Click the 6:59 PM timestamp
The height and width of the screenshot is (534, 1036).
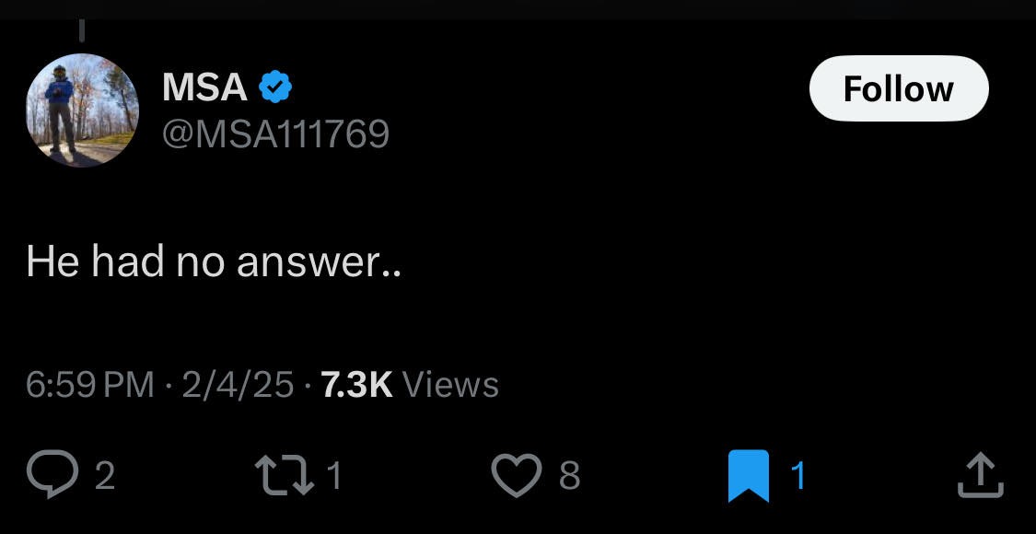tap(90, 384)
